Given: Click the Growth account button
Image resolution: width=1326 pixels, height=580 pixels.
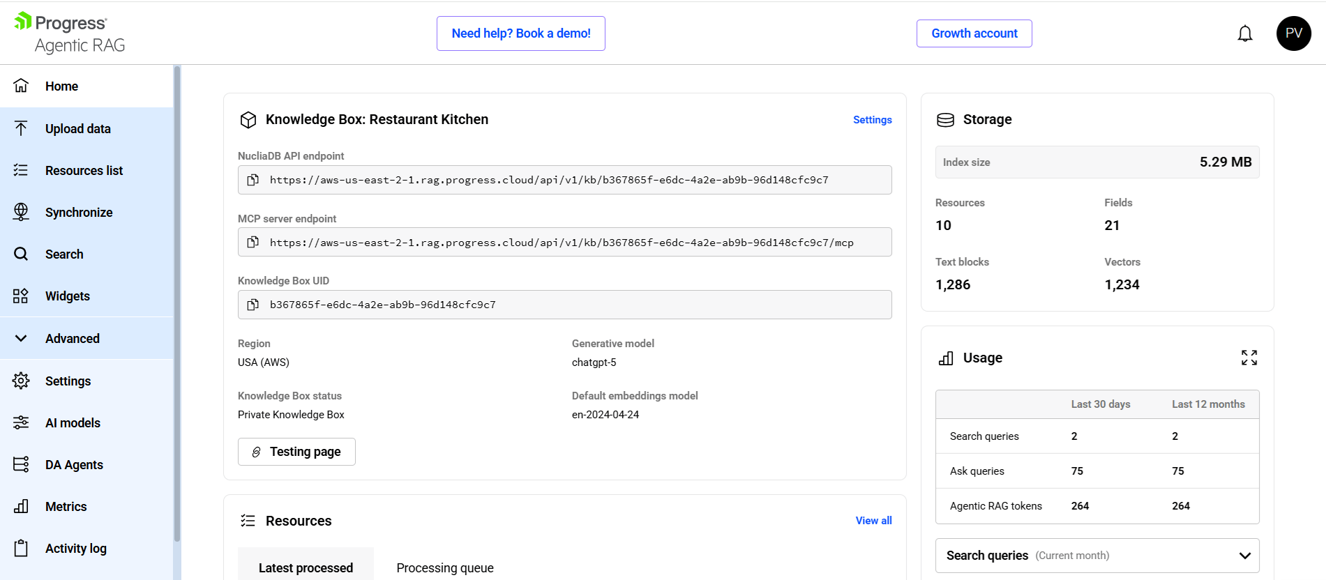Looking at the screenshot, I should pyautogui.click(x=974, y=33).
